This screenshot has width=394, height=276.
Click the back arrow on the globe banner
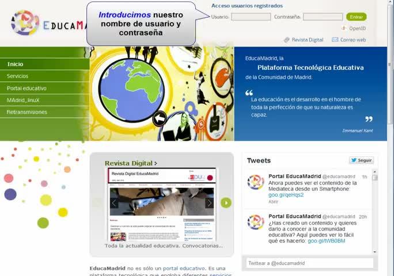pyautogui.click(x=160, y=118)
